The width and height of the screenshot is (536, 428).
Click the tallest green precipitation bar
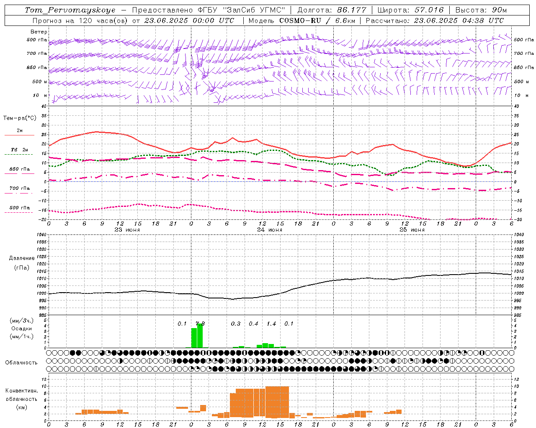coord(200,336)
